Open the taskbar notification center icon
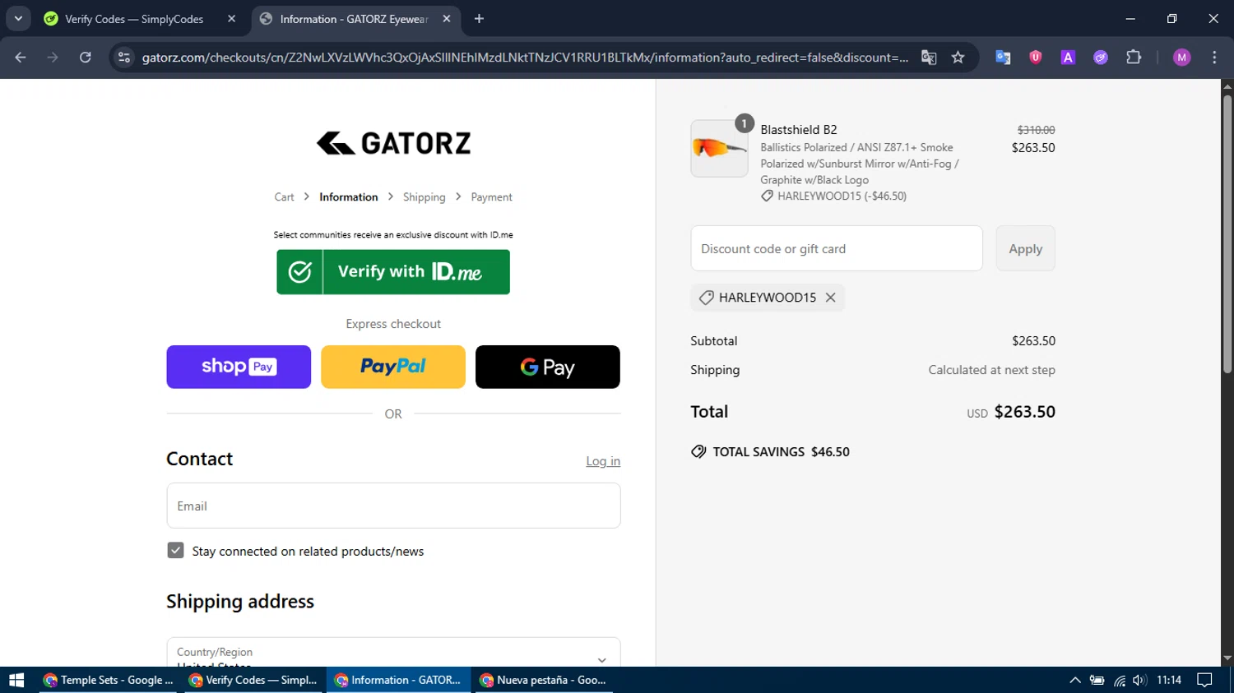The image size is (1234, 693). click(1204, 680)
